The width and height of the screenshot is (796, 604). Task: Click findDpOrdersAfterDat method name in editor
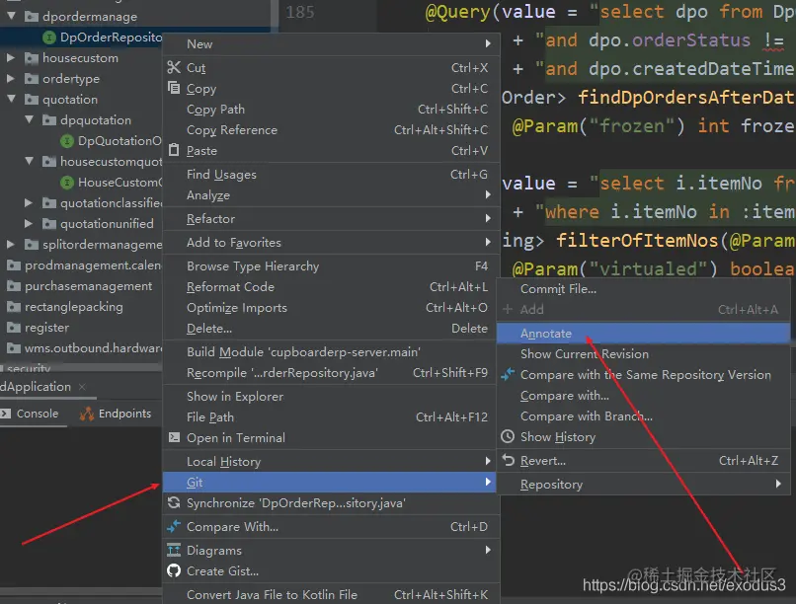685,97
